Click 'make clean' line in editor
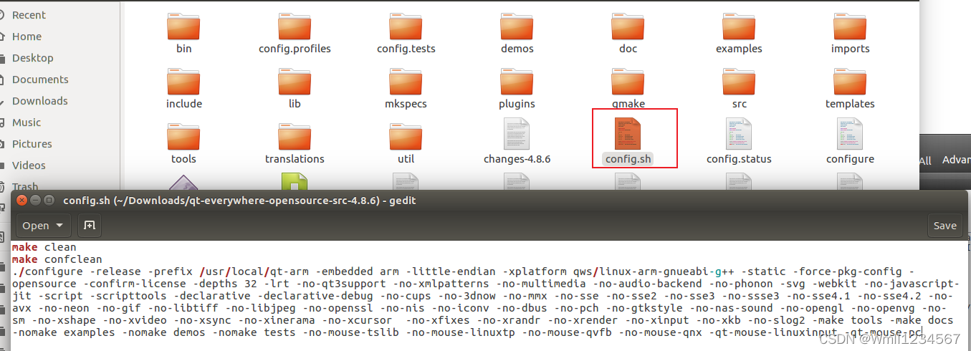 tap(44, 248)
